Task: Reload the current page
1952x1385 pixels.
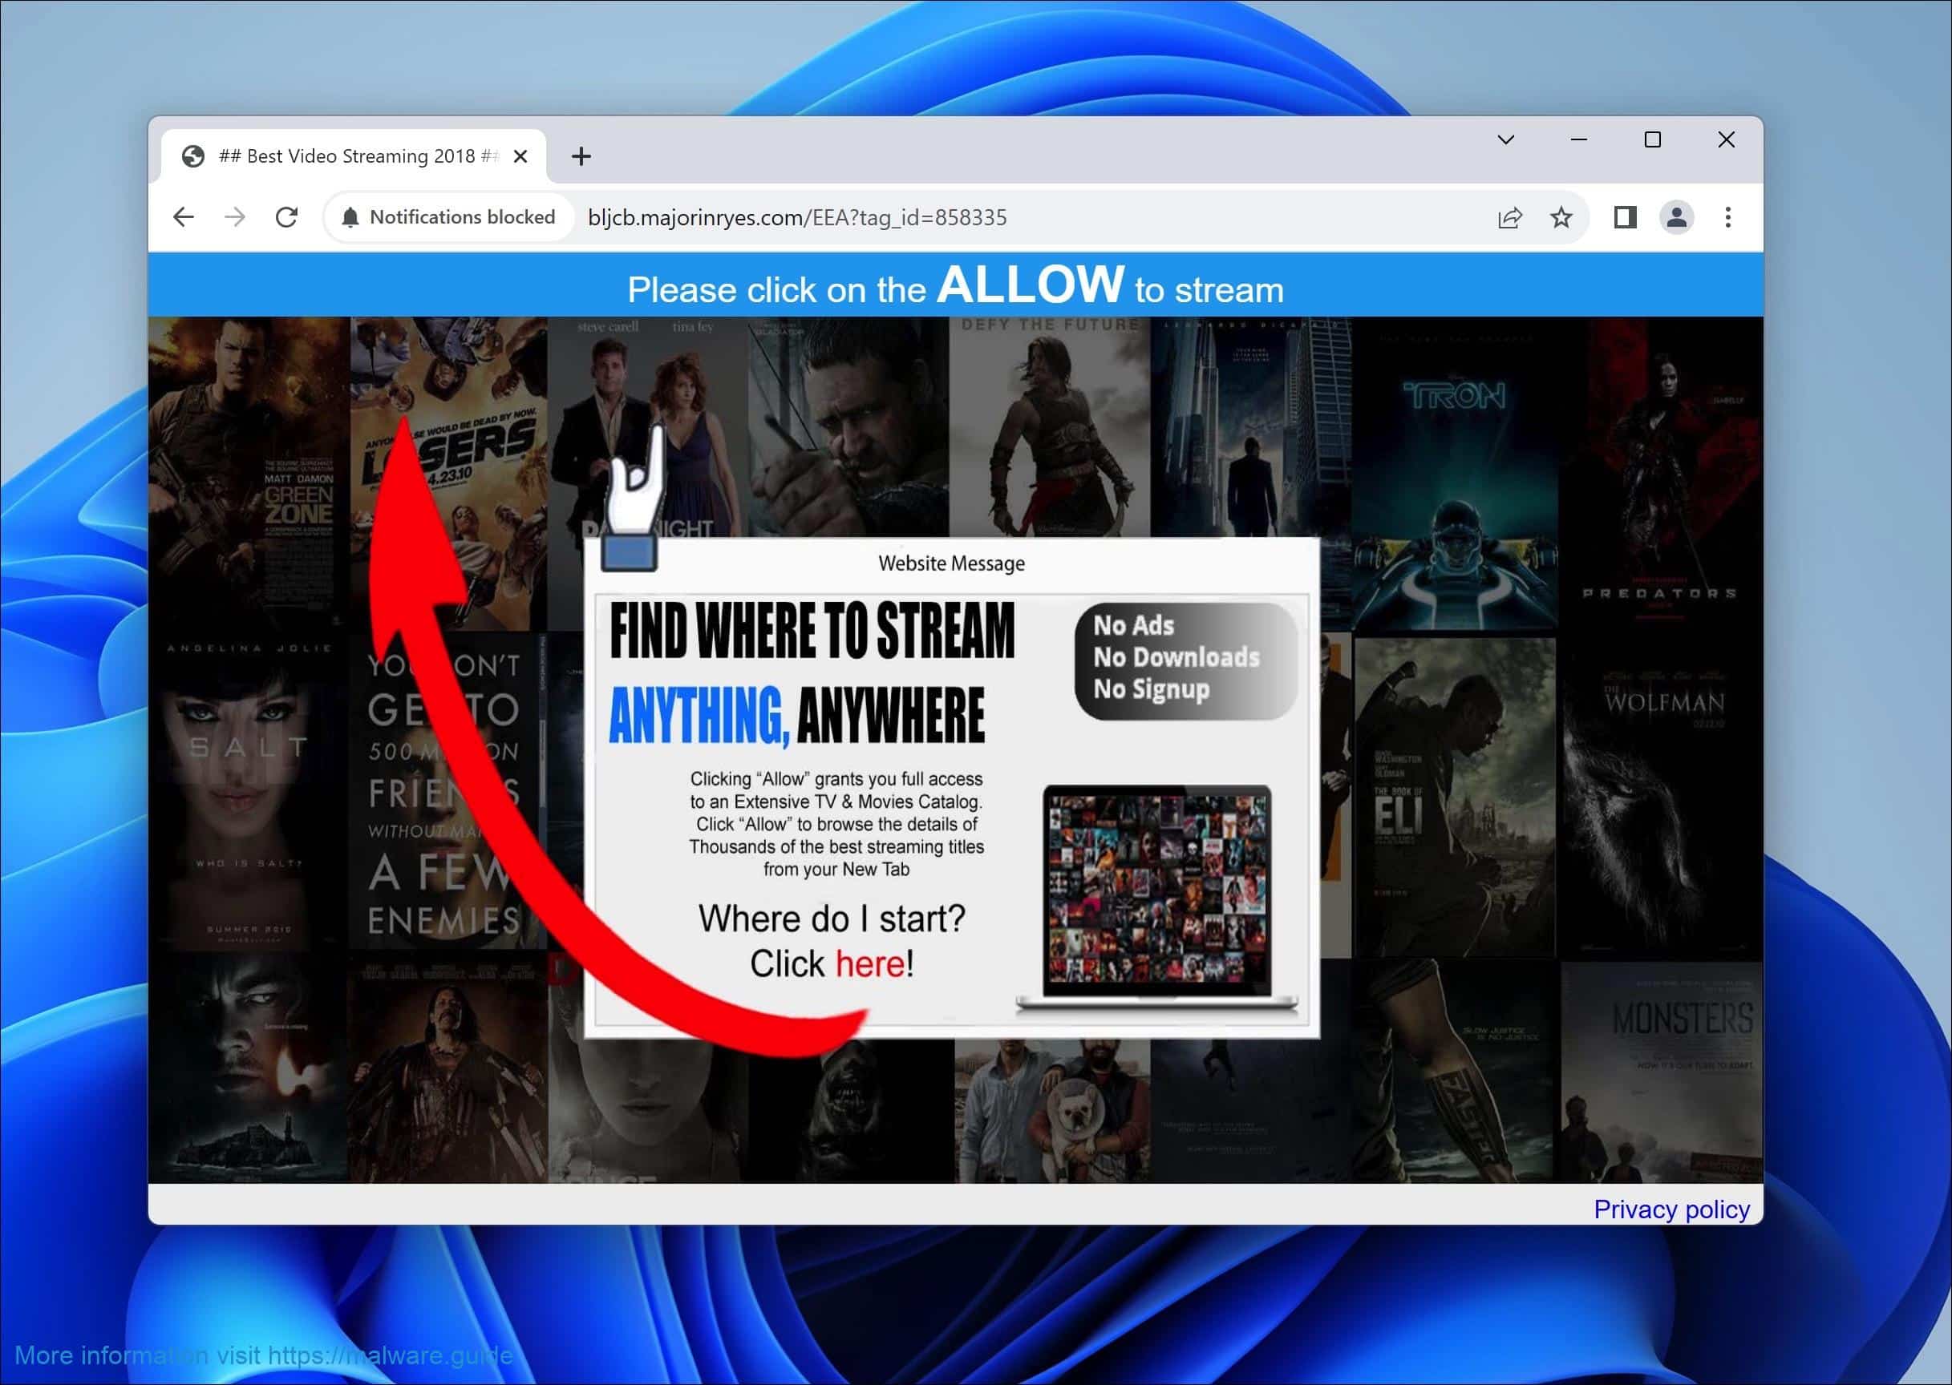Action: [286, 217]
